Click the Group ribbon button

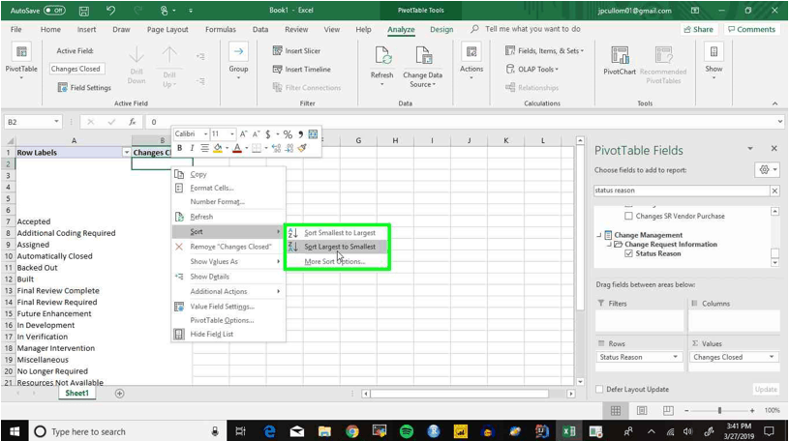click(238, 62)
